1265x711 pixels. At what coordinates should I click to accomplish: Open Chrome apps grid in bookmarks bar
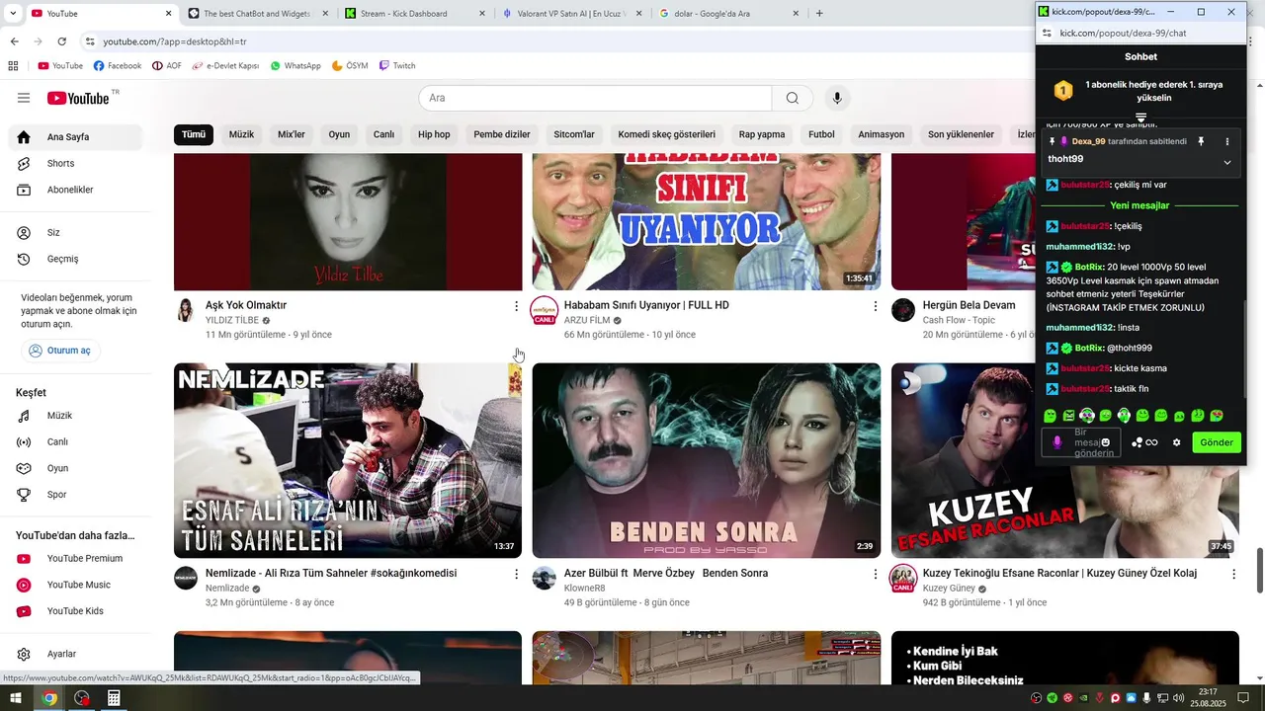(13, 66)
